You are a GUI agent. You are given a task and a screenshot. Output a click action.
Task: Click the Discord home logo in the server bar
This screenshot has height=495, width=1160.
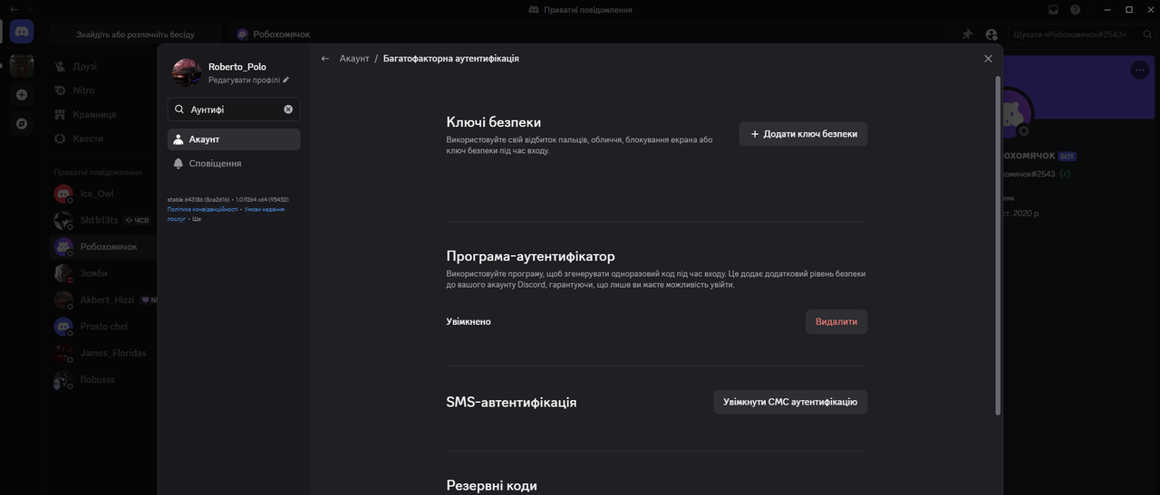pyautogui.click(x=22, y=32)
